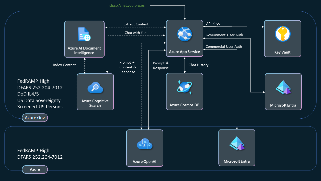Click the Microsoft Entra icon in Azure region
The width and height of the screenshot is (321, 181).
click(x=237, y=143)
